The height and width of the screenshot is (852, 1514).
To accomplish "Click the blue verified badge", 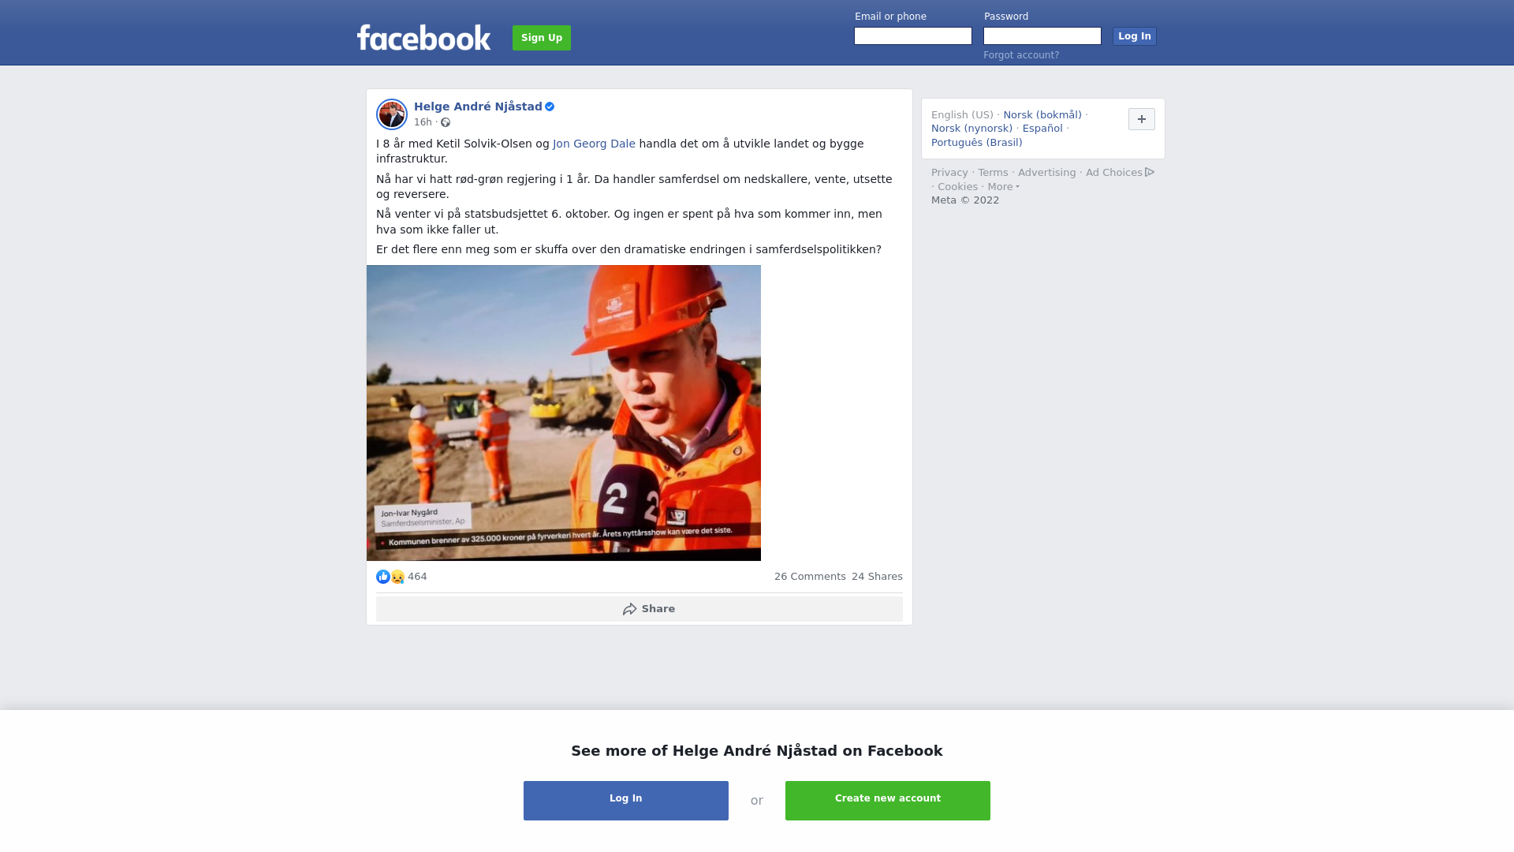I will [550, 106].
